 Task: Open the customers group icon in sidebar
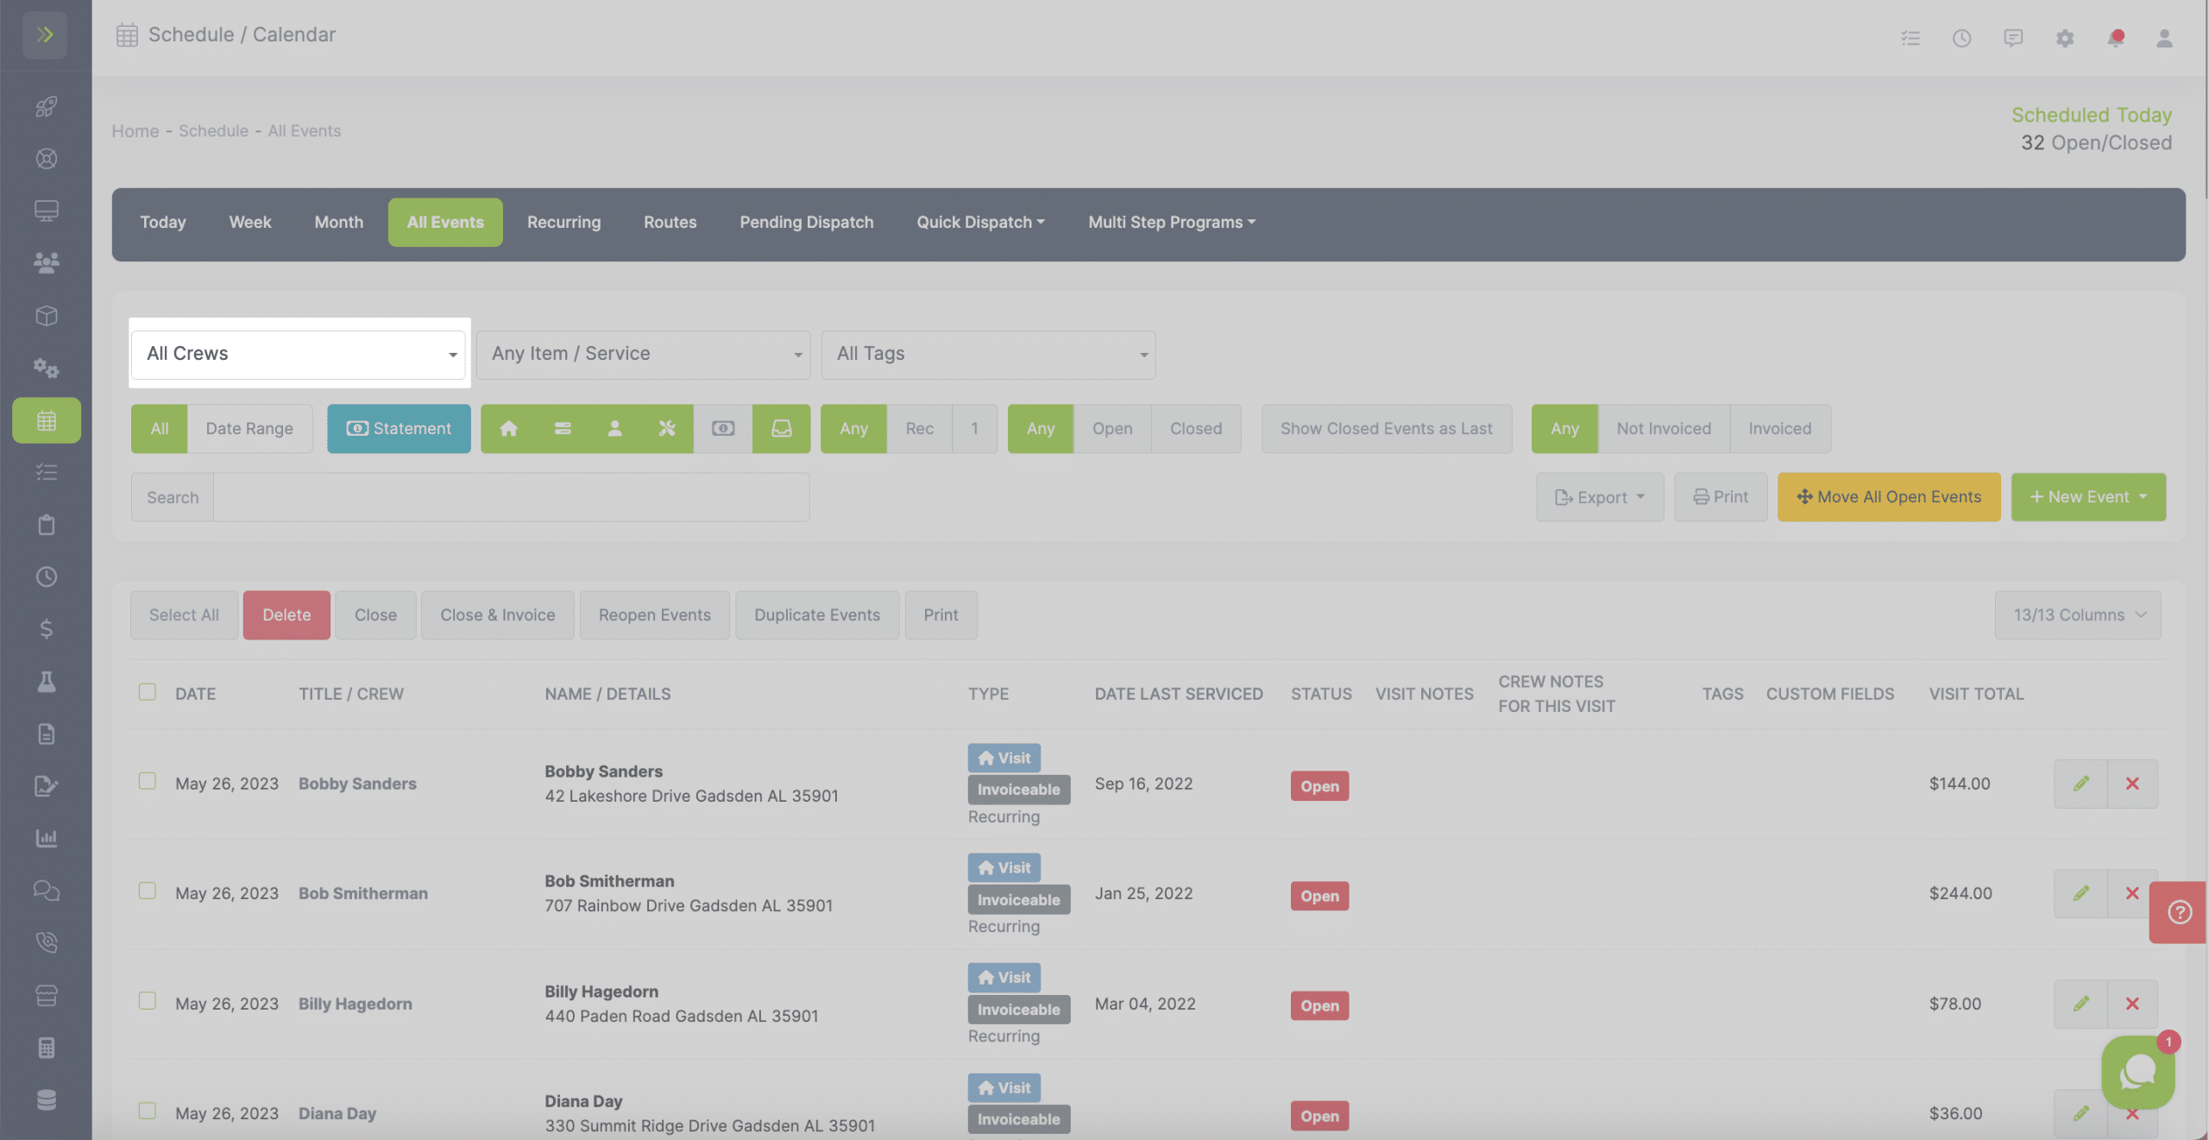46,263
